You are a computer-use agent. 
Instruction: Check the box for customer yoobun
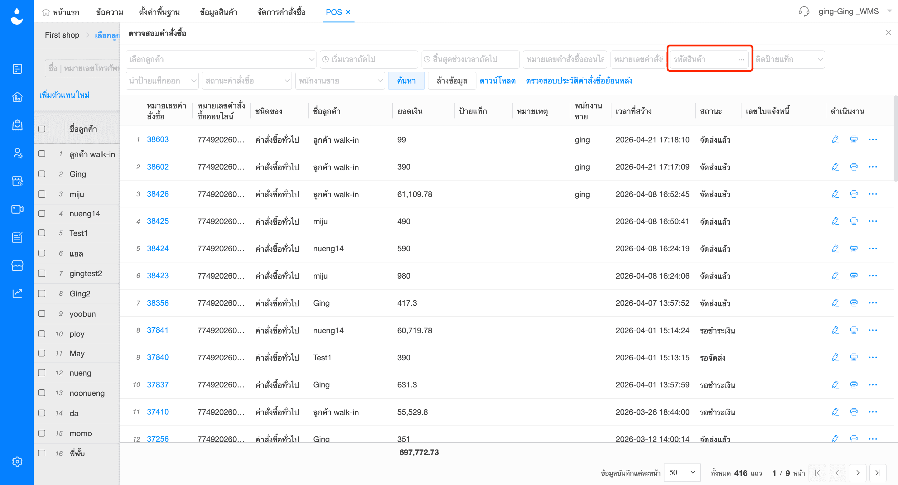tap(41, 314)
